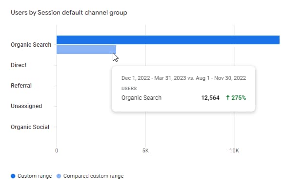Select the Unassigned channel label
The image size is (282, 187).
pos(26,106)
